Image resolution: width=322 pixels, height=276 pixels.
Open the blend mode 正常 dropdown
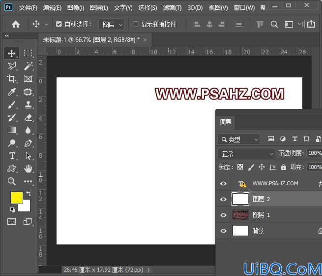246,154
